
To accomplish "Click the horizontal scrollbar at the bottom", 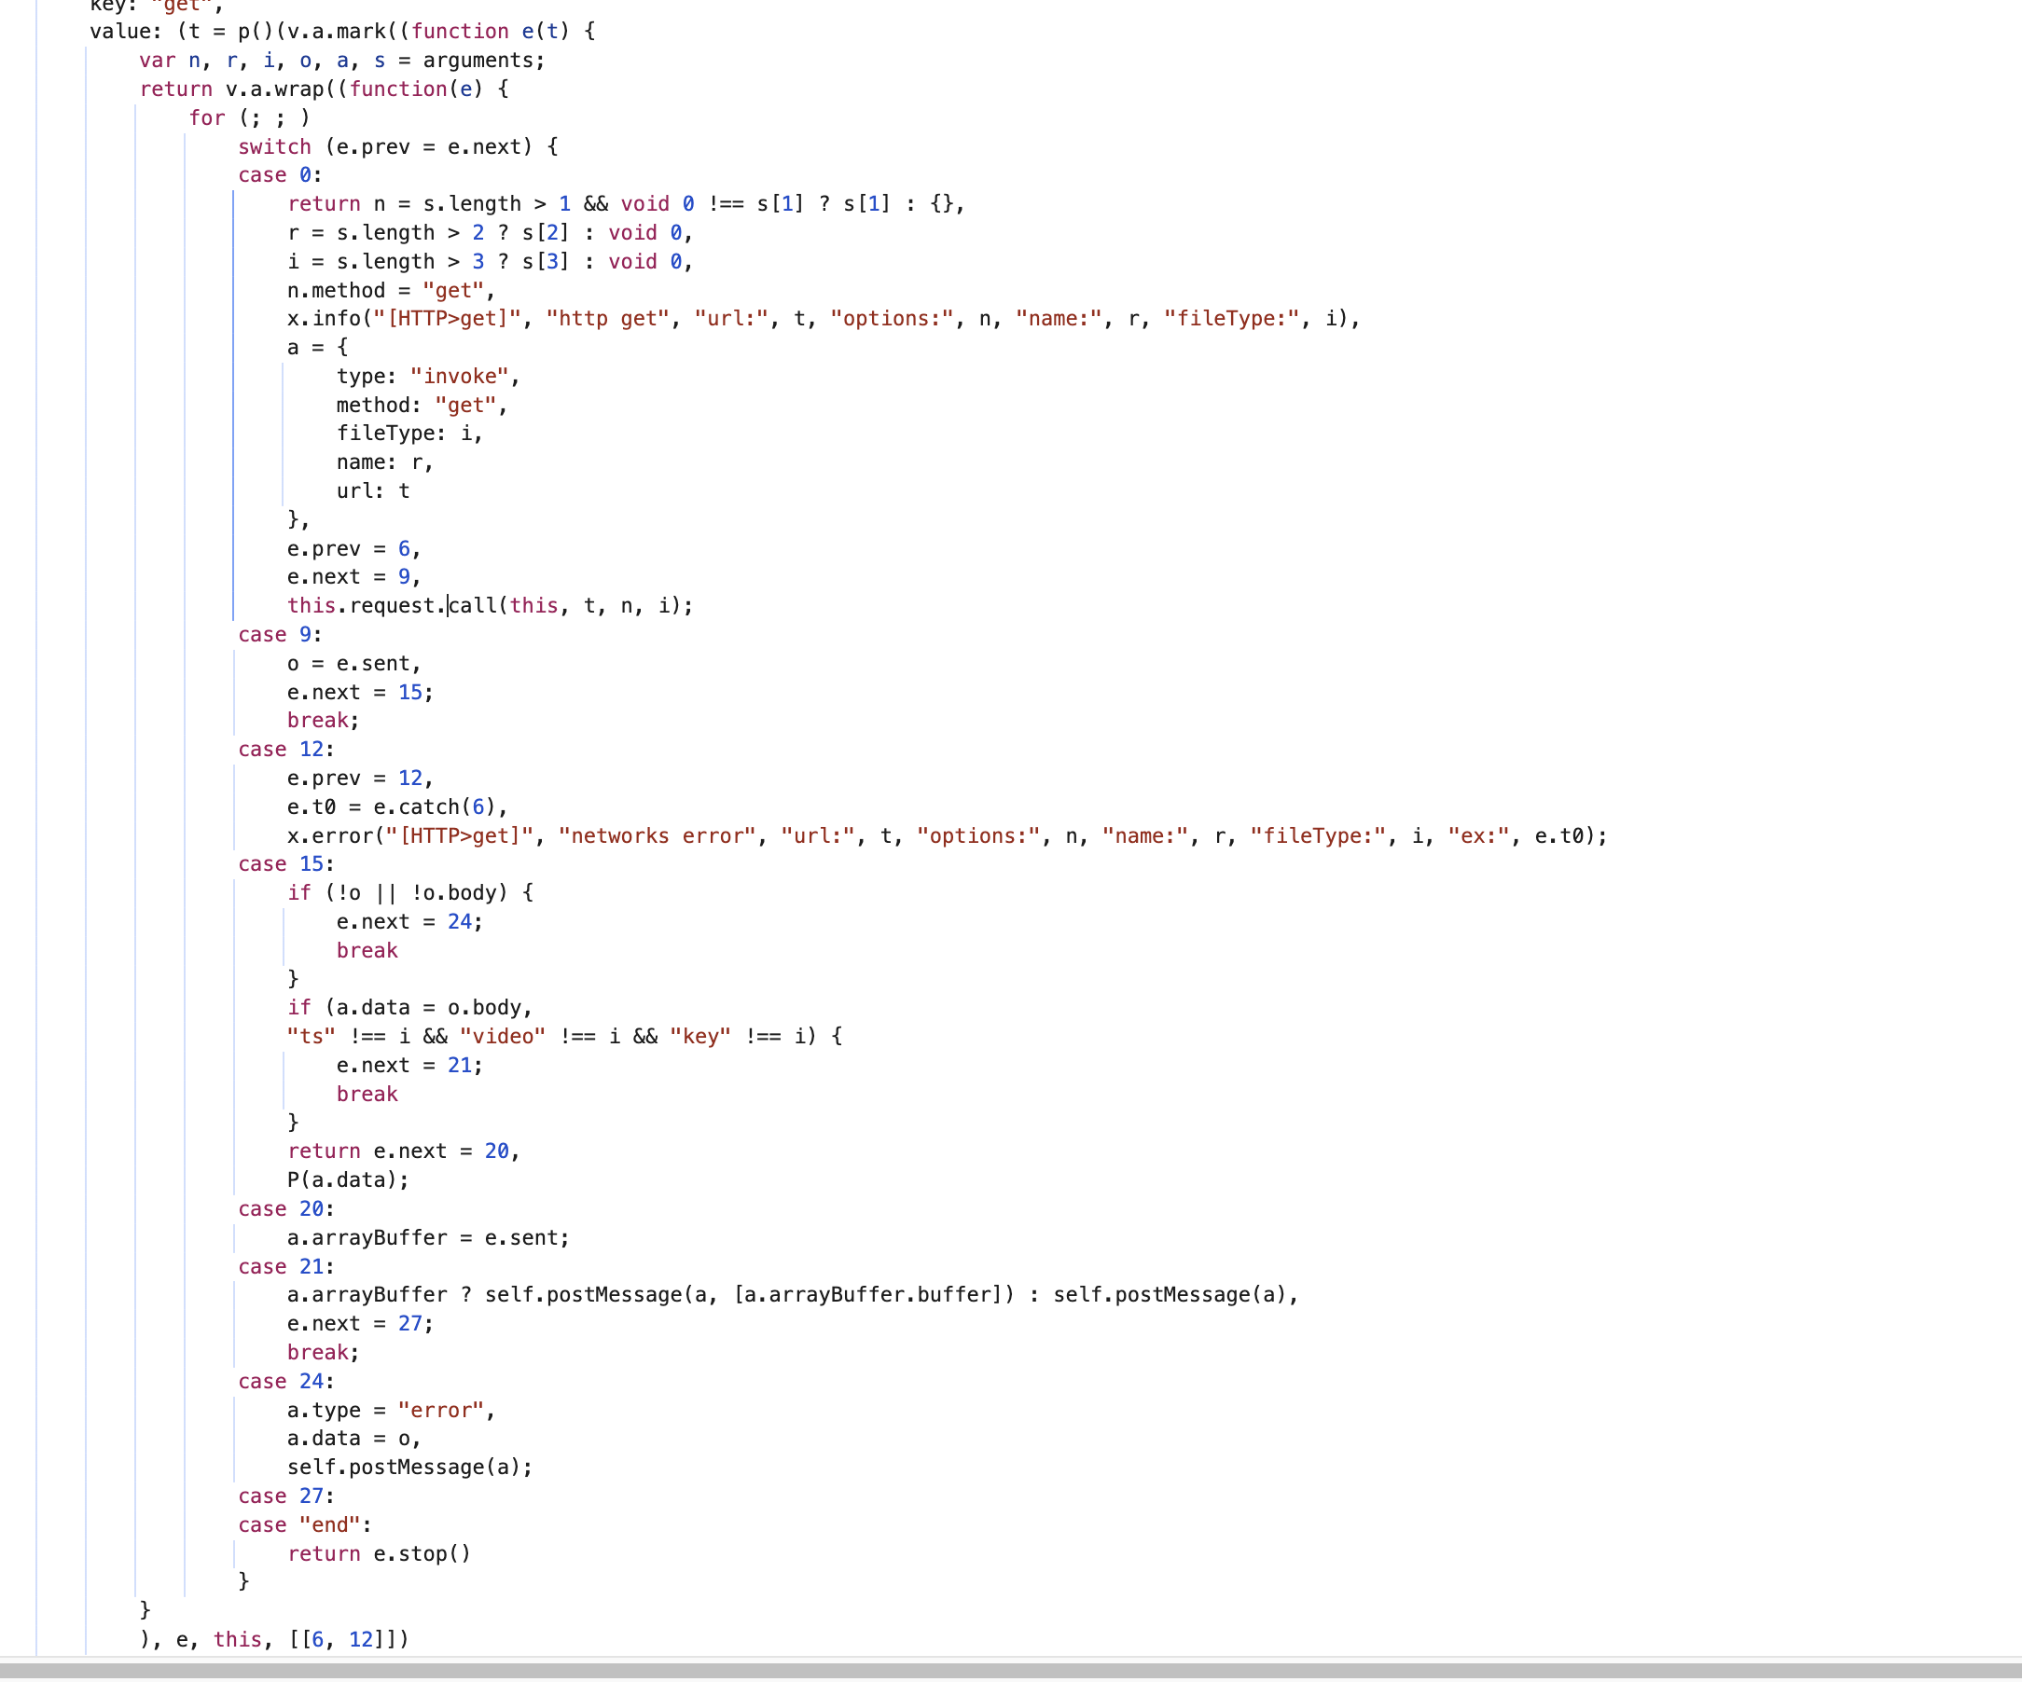I will click(1011, 1673).
